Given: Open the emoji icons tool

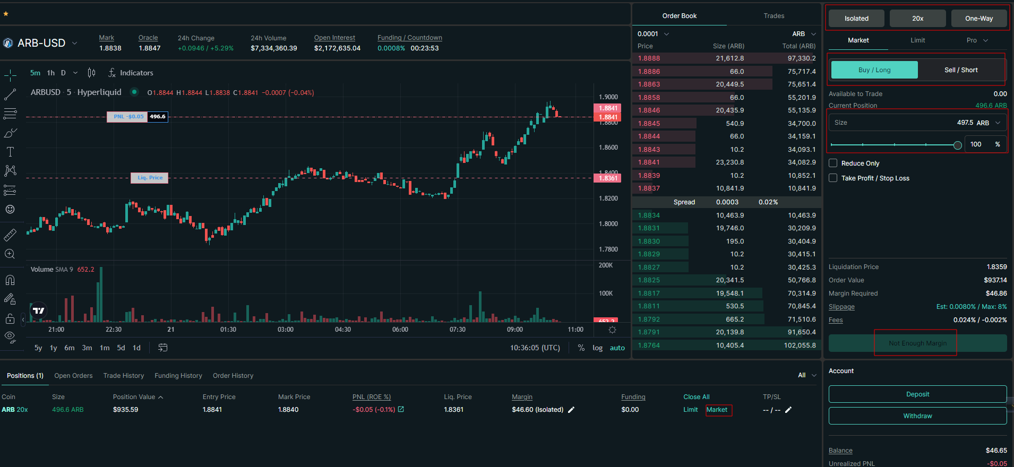Looking at the screenshot, I should [10, 209].
